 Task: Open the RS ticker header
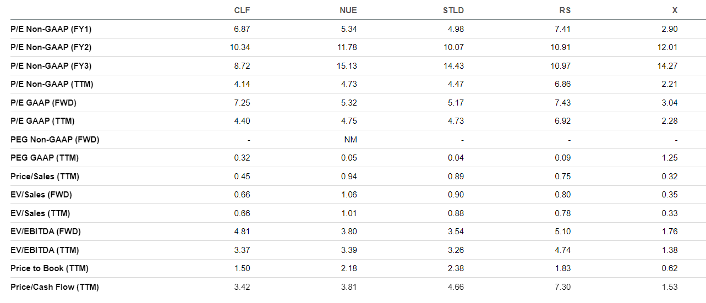pos(565,10)
